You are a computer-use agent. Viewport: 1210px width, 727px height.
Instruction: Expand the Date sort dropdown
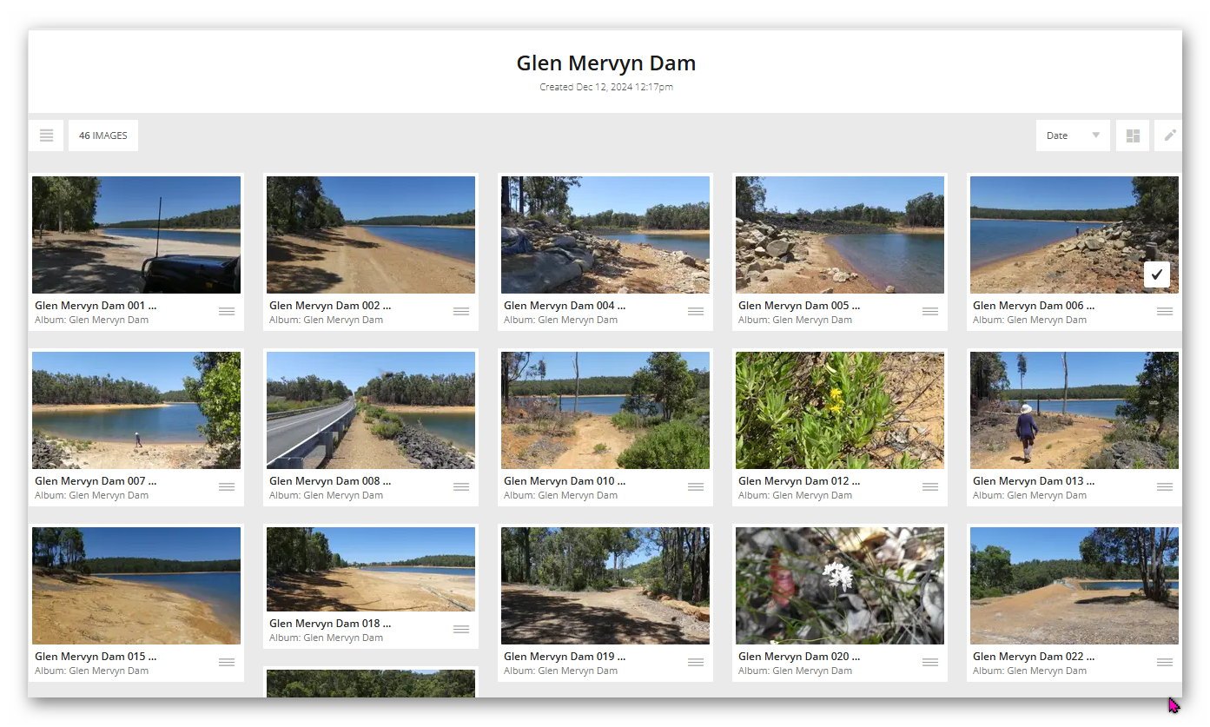[1073, 135]
